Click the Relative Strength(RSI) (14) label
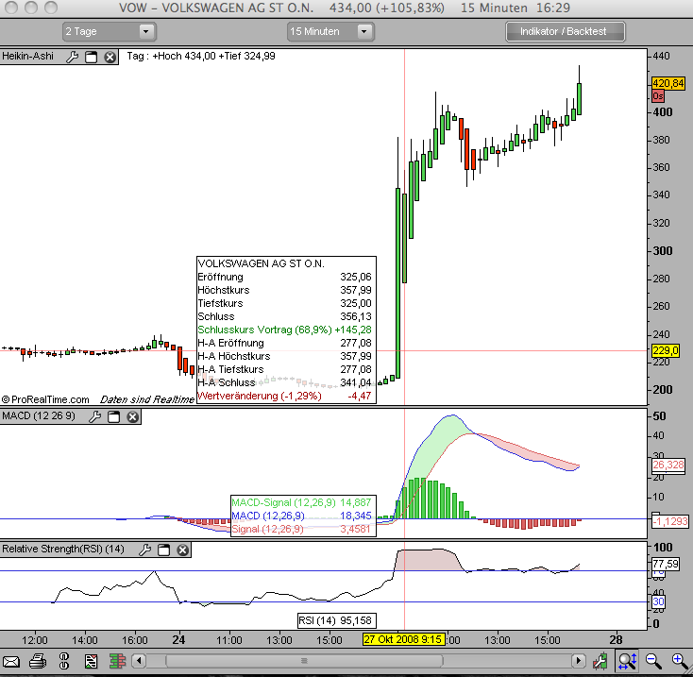This screenshot has width=693, height=677. [x=63, y=549]
